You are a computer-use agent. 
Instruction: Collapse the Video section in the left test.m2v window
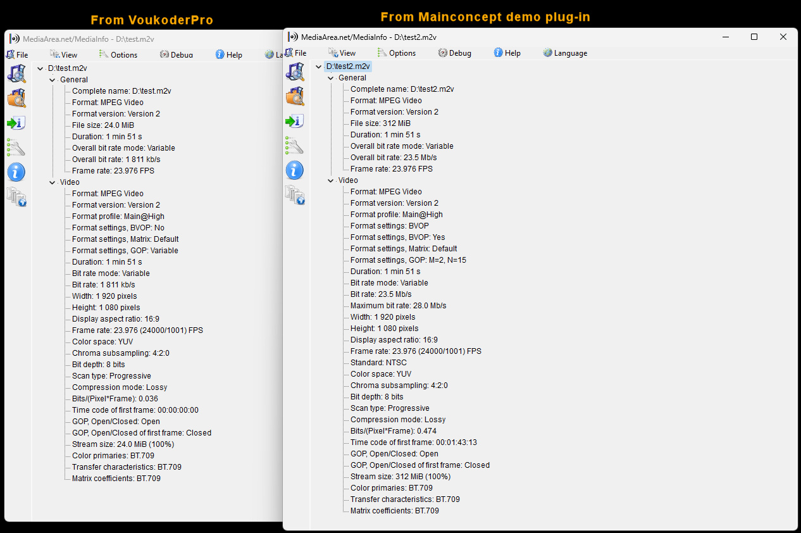pyautogui.click(x=52, y=182)
